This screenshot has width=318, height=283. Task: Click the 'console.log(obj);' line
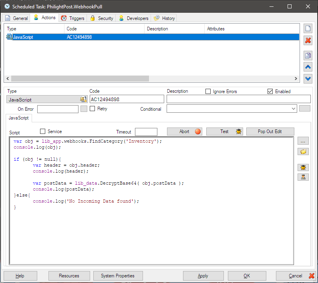coord(37,147)
